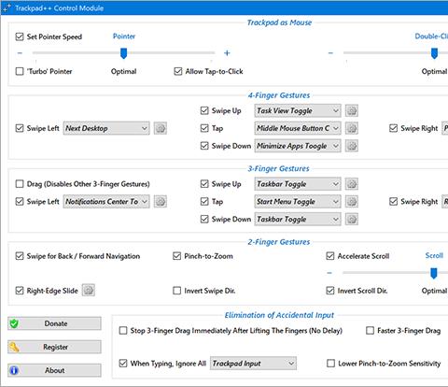Click the Scroll speed slider handle

[x=433, y=273]
